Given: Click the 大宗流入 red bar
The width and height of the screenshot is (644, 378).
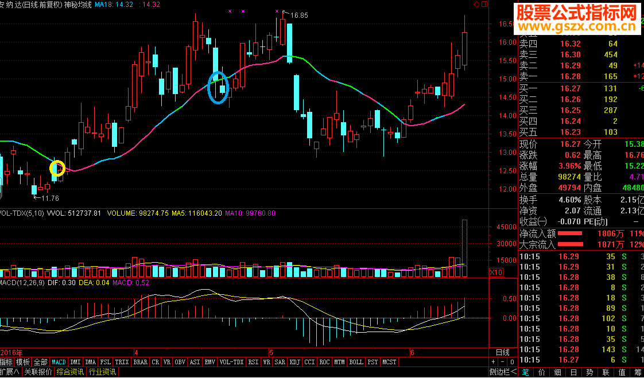Looking at the screenshot, I should pos(570,244).
